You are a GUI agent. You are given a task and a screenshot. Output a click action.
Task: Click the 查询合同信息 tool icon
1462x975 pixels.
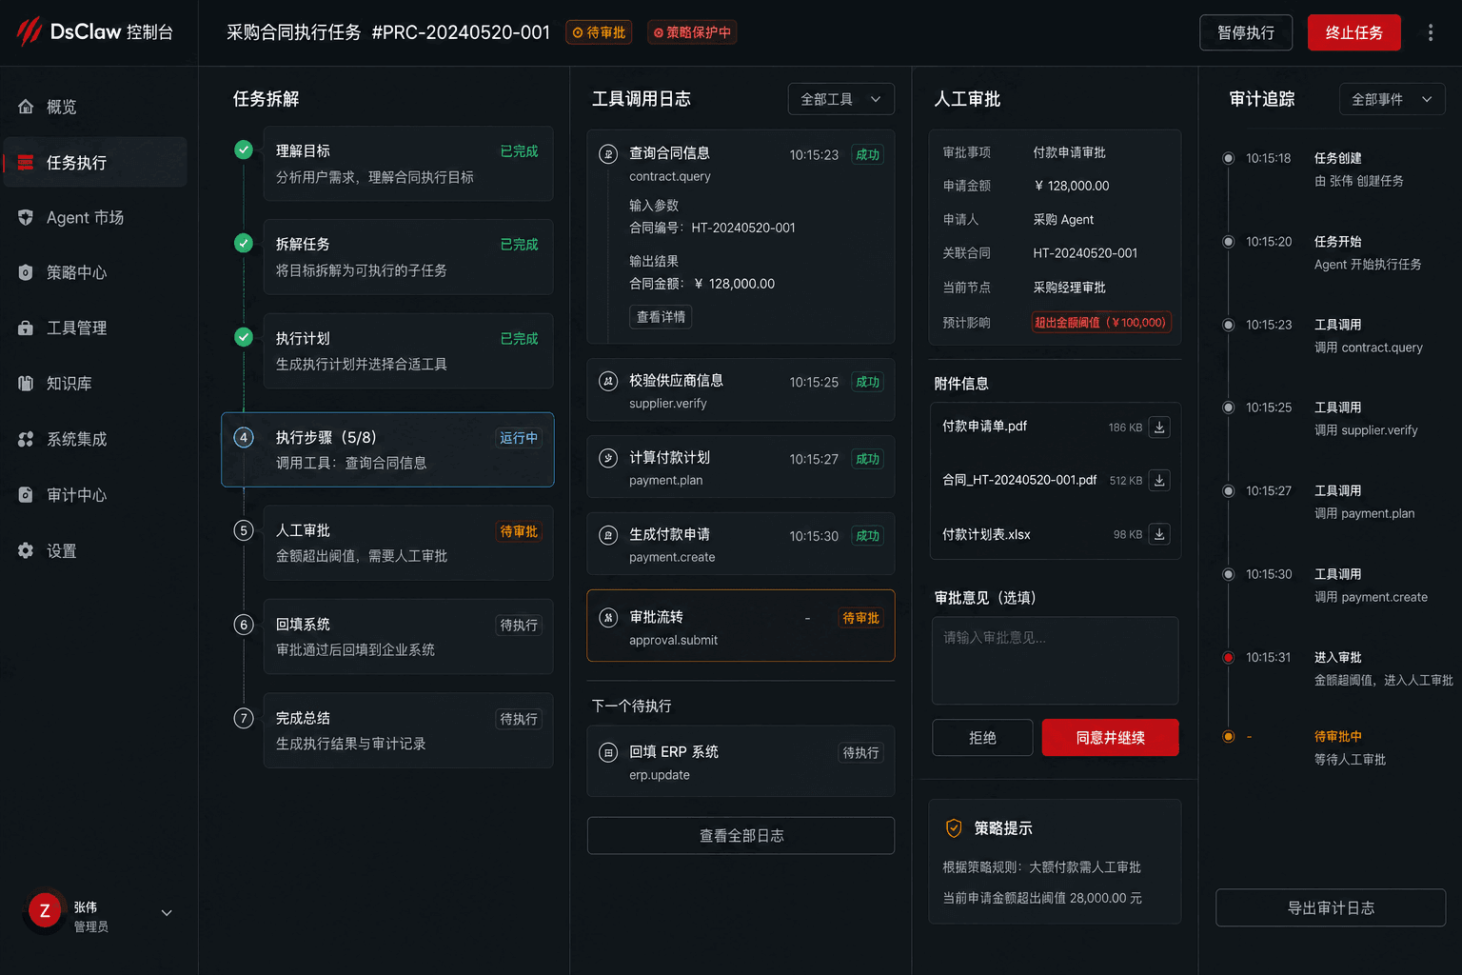(608, 154)
